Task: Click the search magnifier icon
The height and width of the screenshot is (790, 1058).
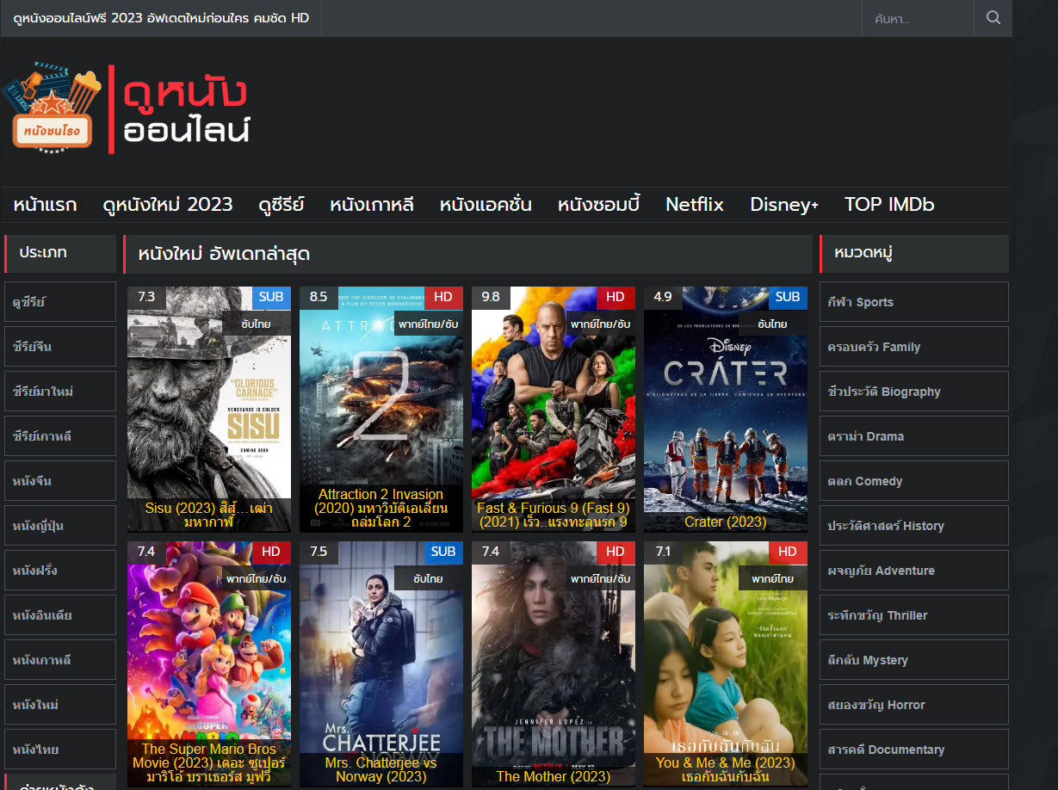Action: pyautogui.click(x=993, y=18)
